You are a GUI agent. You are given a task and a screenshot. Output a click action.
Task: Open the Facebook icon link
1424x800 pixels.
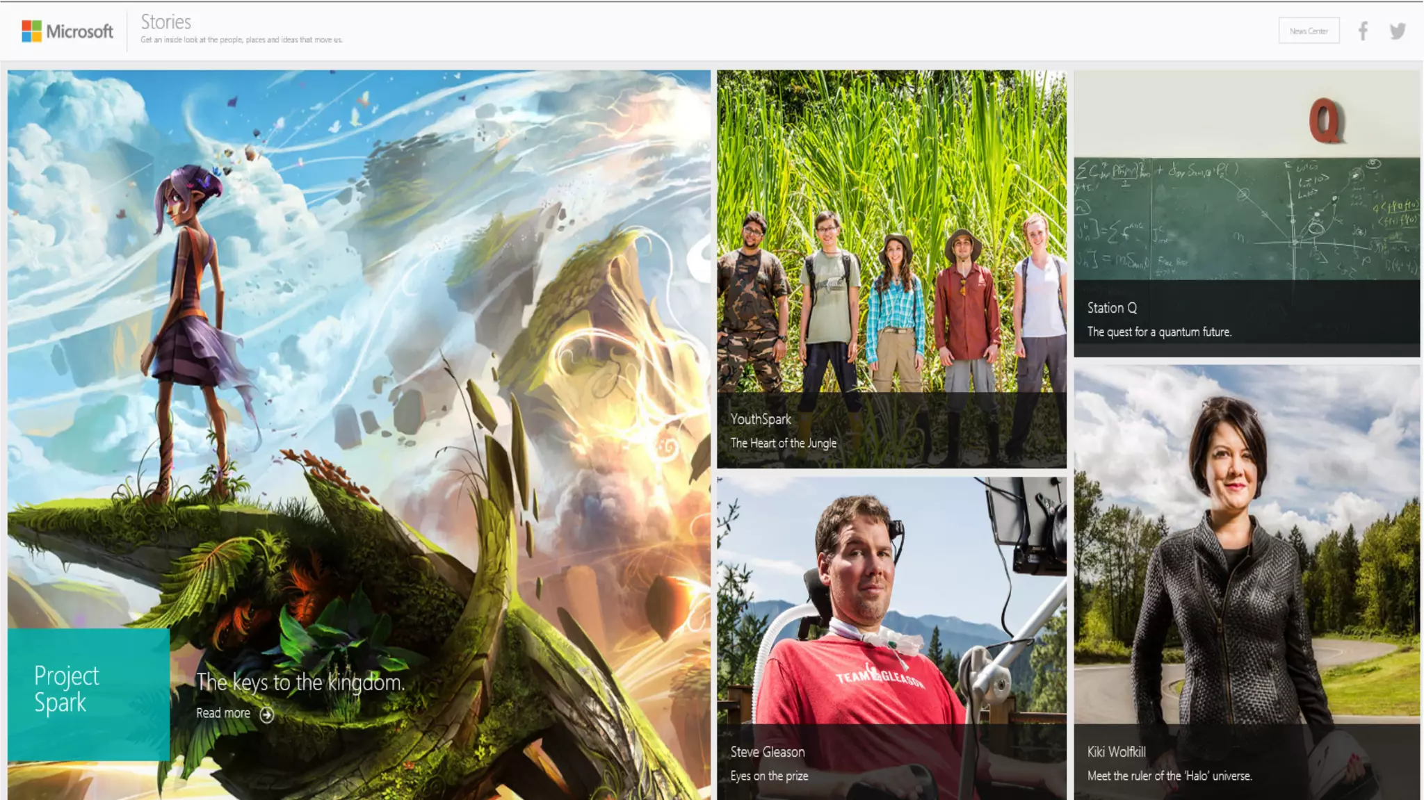coord(1363,31)
